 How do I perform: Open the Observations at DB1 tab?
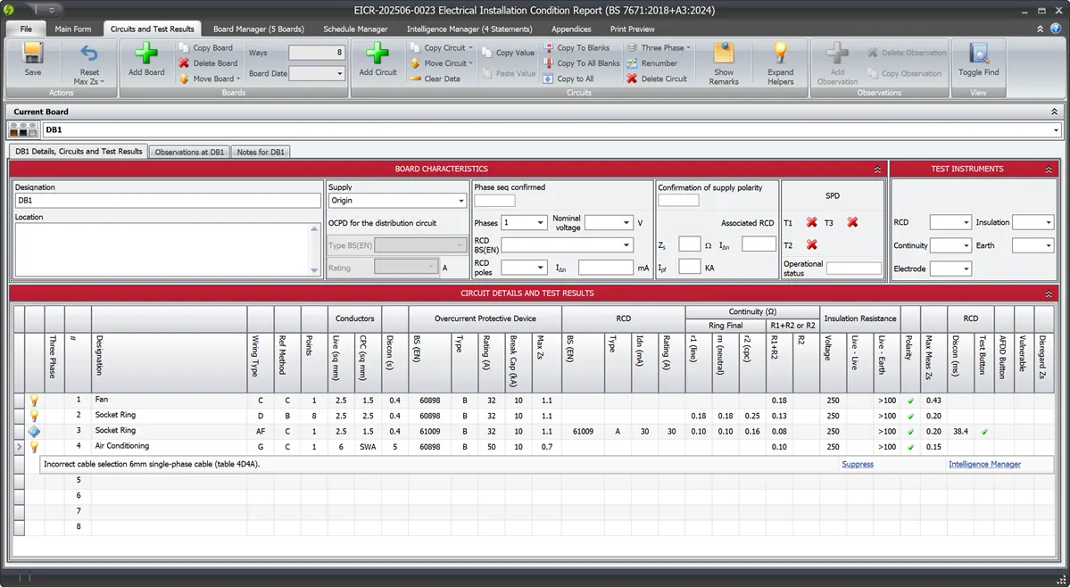pos(189,152)
